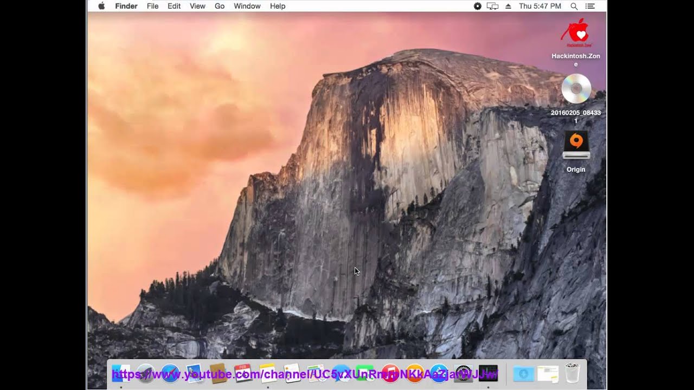Open iBooks from the Dock
This screenshot has width=694, height=390.
pyautogui.click(x=414, y=373)
